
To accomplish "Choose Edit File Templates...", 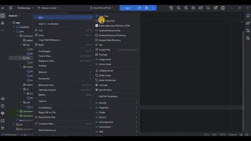I will click(x=116, y=96).
